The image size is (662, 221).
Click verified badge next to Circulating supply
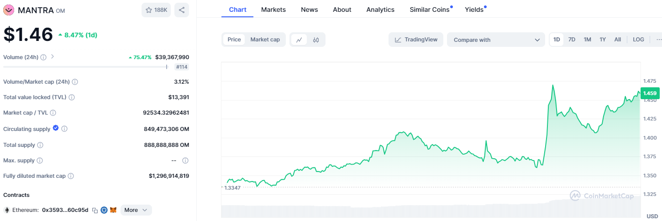coord(56,128)
